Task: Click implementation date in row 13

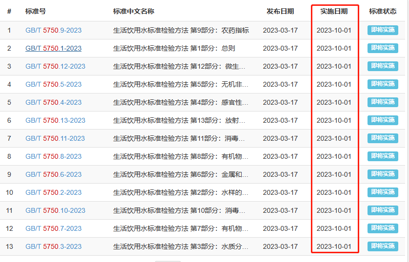Action: (334, 246)
